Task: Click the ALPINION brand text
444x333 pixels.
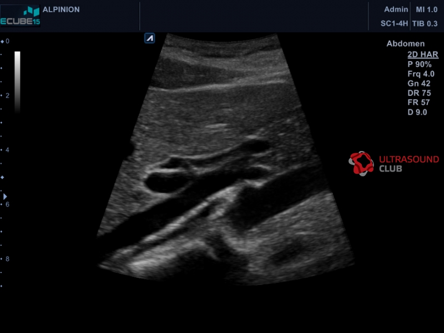Action: (x=61, y=9)
